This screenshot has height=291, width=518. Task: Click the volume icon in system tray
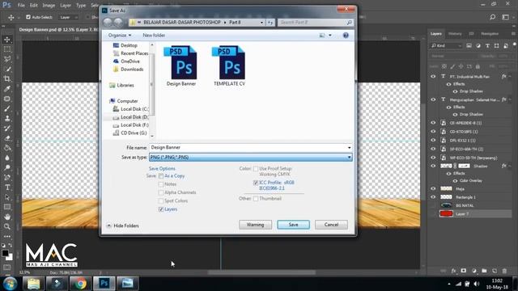[x=476, y=284]
